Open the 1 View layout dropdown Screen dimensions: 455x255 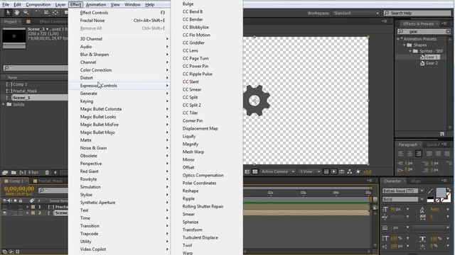pyautogui.click(x=310, y=171)
